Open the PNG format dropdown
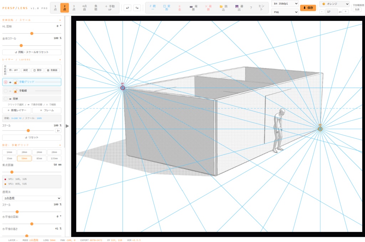The image size is (365, 242). coord(285,12)
